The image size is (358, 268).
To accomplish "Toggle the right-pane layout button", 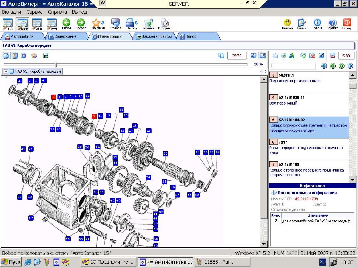I will coord(262,55).
